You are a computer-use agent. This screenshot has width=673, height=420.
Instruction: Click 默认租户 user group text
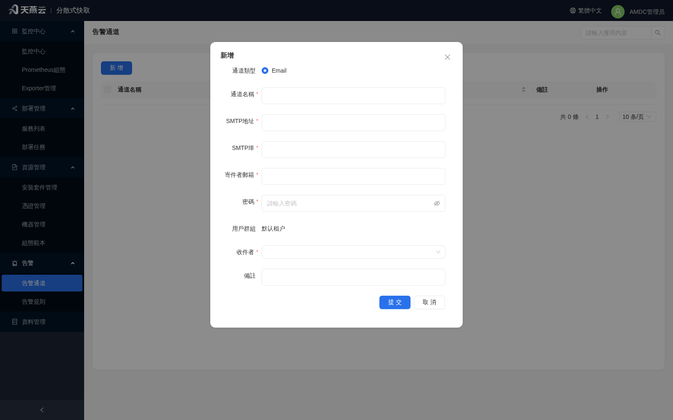[x=273, y=228]
